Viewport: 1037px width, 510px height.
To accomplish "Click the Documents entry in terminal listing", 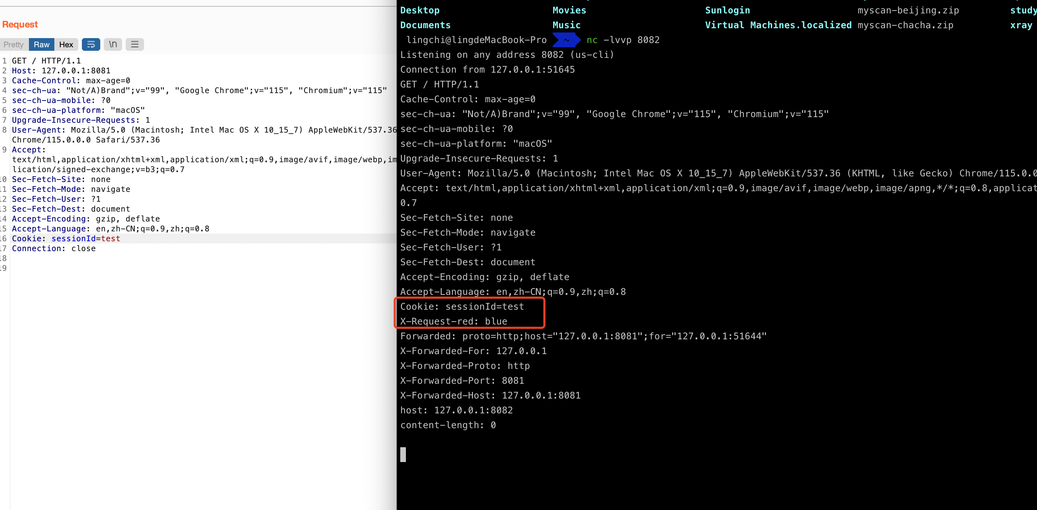I will (425, 25).
